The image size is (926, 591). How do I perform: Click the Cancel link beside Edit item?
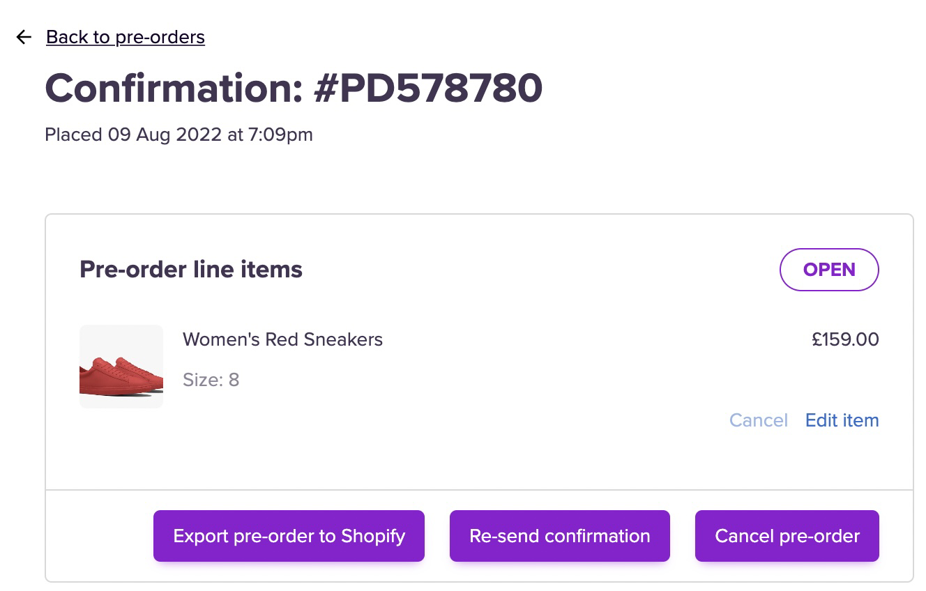tap(758, 420)
